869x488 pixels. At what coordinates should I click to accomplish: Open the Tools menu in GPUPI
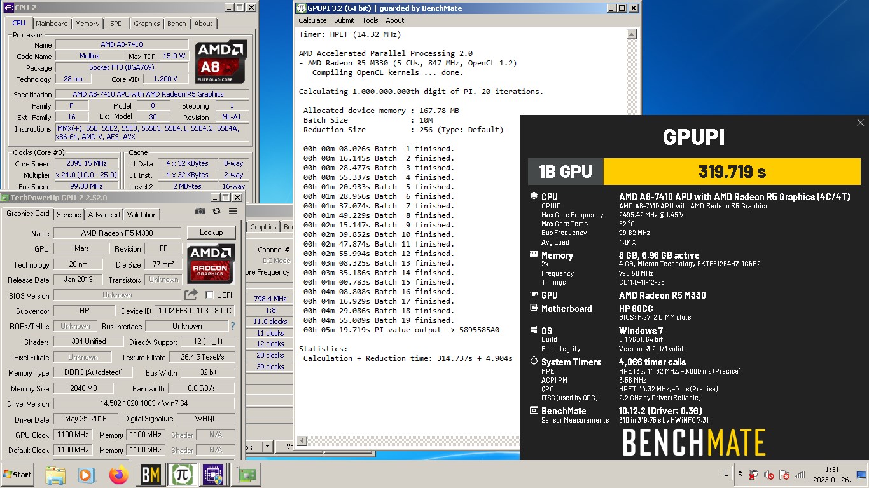point(370,20)
